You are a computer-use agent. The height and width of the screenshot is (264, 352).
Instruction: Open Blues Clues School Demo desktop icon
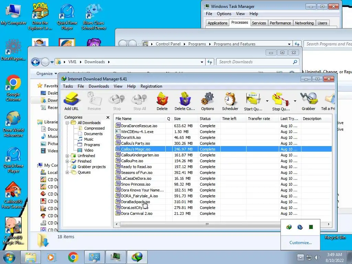point(93,17)
